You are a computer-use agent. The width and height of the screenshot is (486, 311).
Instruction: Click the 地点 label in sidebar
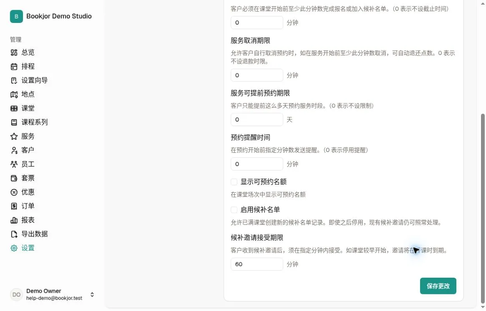[x=28, y=95]
